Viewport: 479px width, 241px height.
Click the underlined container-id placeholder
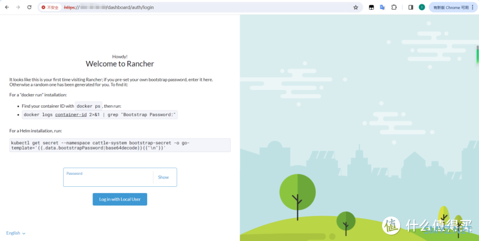[71, 115]
